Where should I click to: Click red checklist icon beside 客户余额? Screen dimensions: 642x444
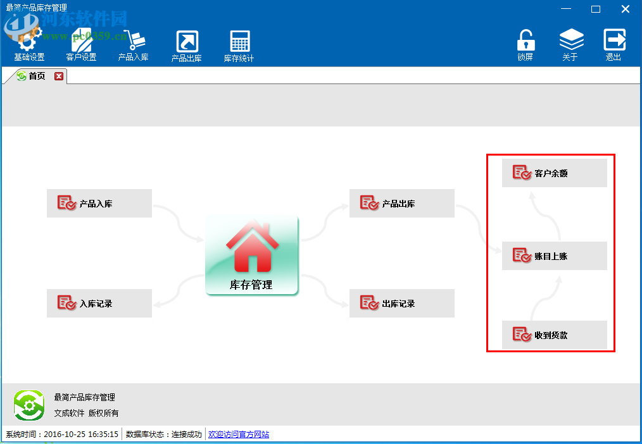[522, 173]
